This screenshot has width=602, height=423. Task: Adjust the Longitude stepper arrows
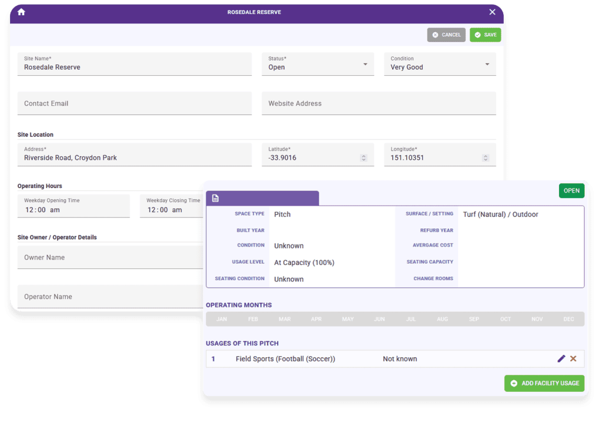[486, 158]
